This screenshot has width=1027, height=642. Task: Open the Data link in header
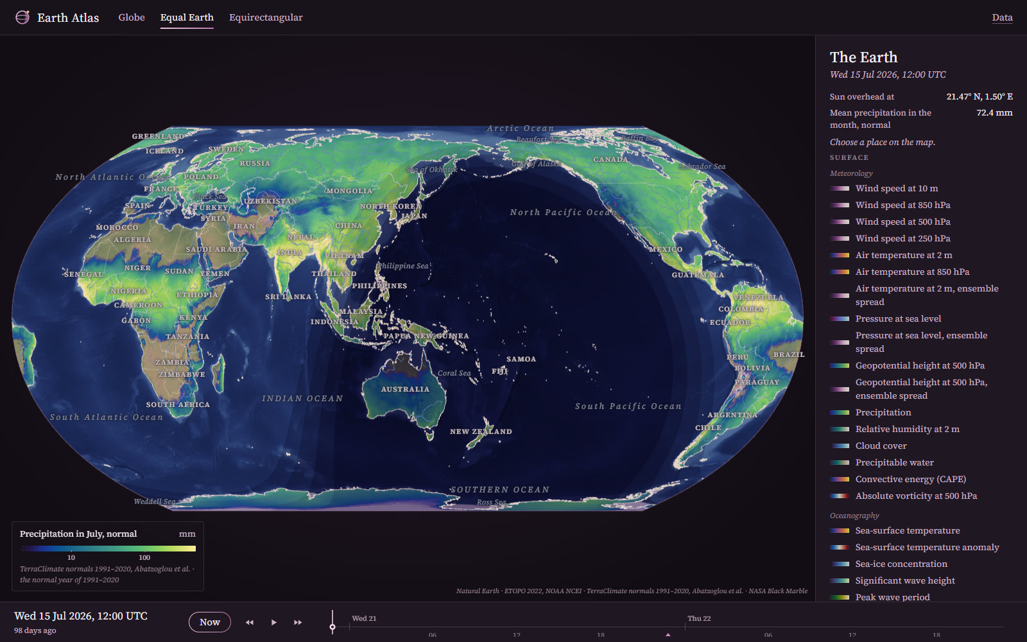pyautogui.click(x=1002, y=17)
